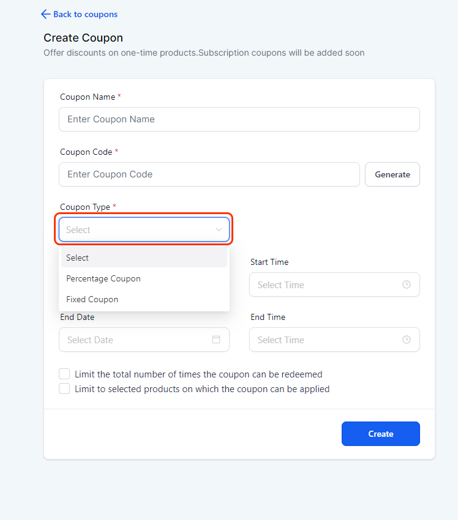Choose Percentage Coupon from the list

(144, 278)
